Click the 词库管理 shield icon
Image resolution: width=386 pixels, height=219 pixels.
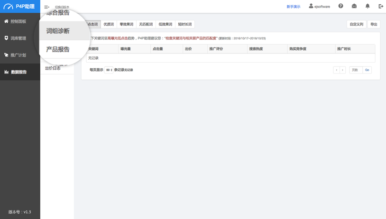coord(6,38)
